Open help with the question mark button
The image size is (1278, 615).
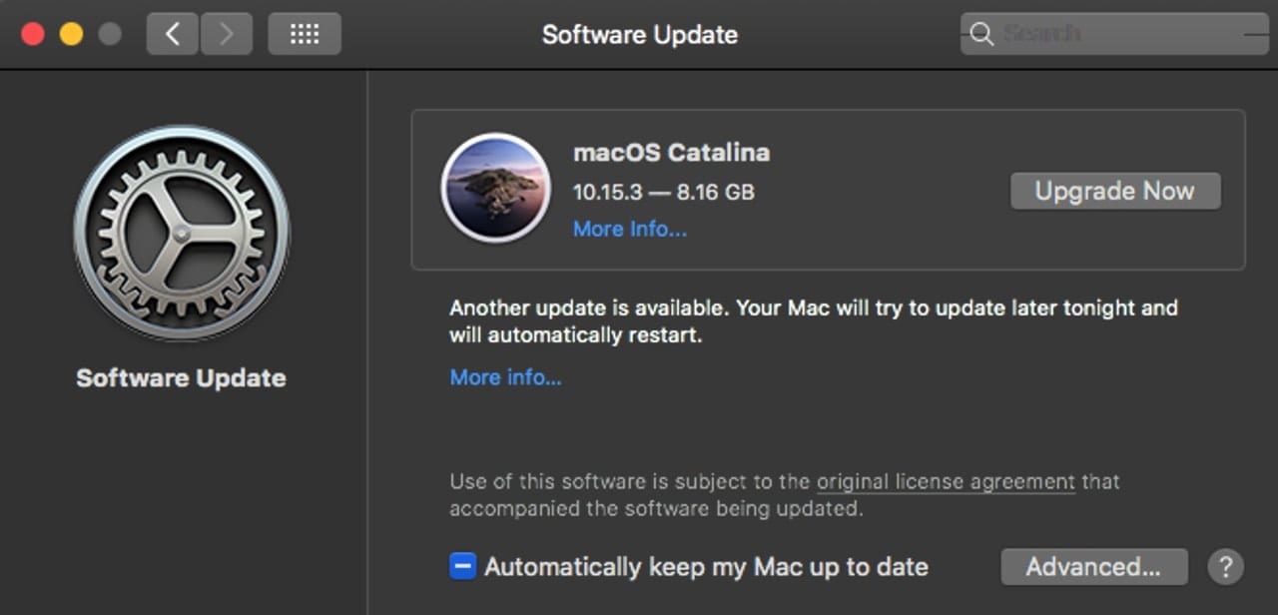(x=1225, y=567)
